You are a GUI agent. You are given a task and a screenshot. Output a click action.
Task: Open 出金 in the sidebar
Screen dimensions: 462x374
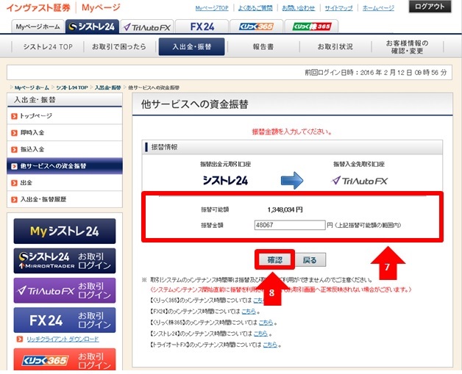[x=65, y=183]
